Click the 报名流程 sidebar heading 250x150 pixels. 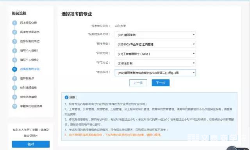point(19,13)
